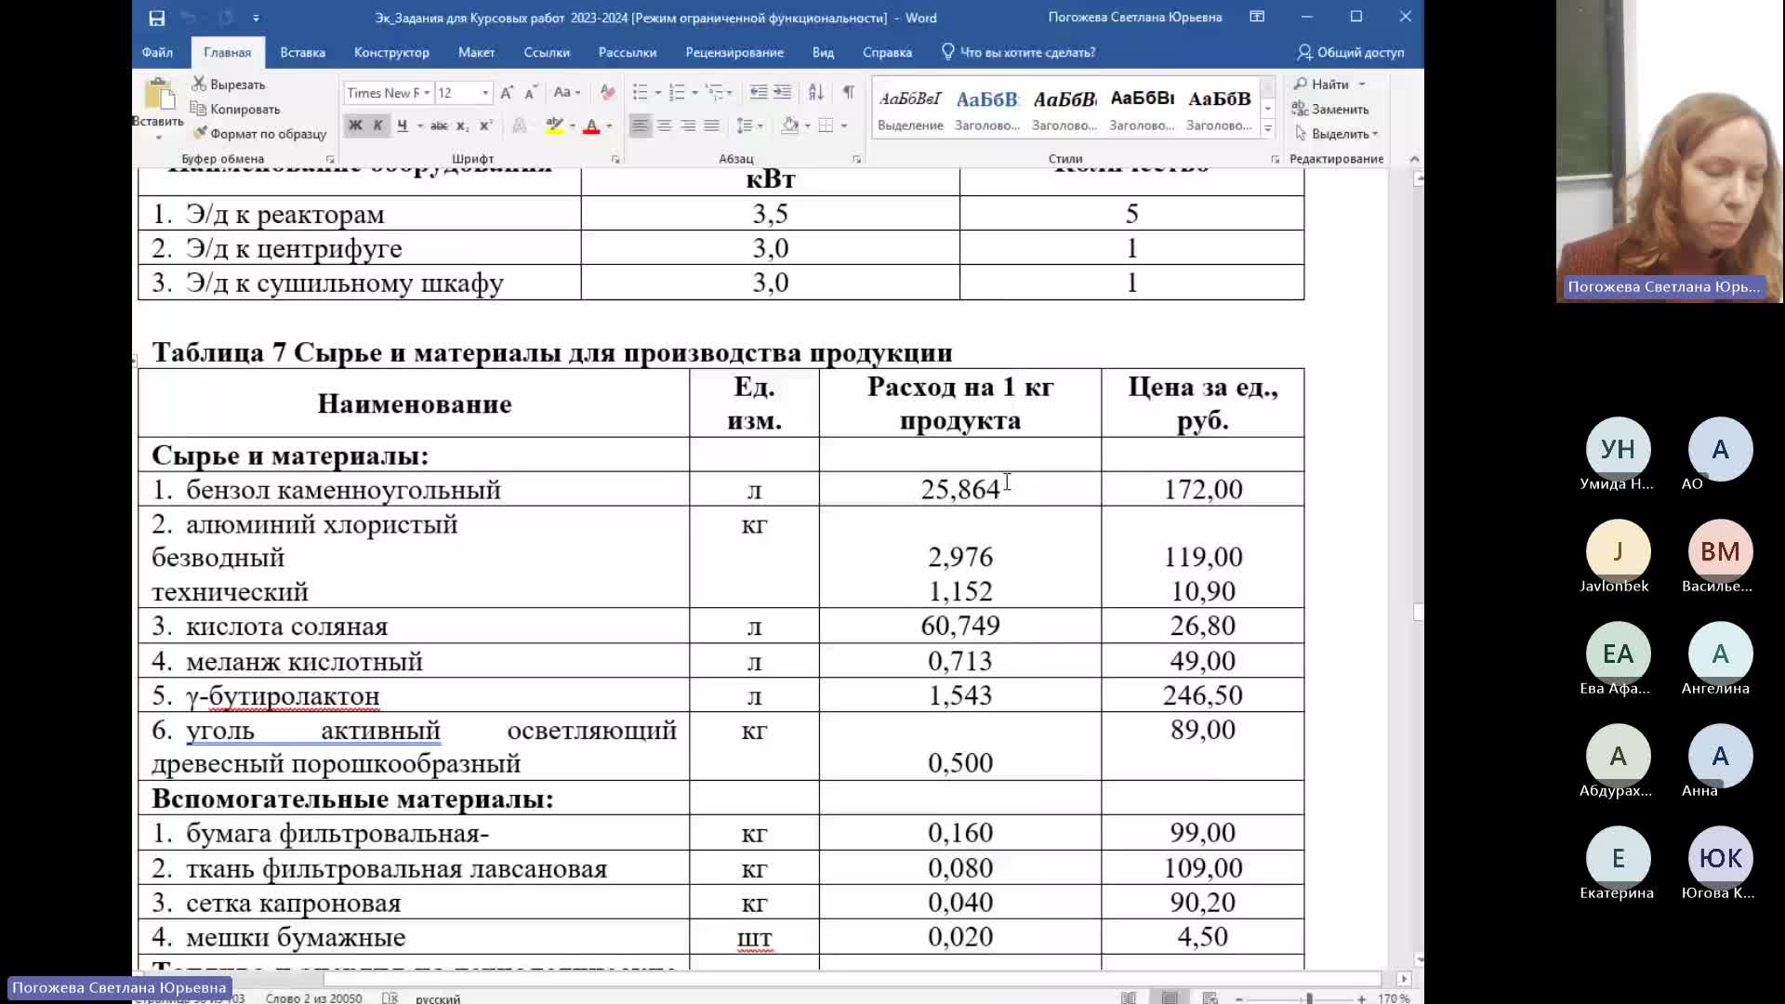Open the highlight color dropdown arrow
The image size is (1785, 1004).
[573, 125]
